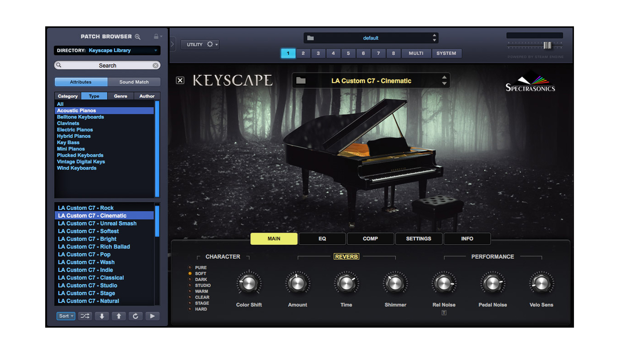Shuffle patches with the random patch icon
The image size is (629, 354).
(x=85, y=316)
